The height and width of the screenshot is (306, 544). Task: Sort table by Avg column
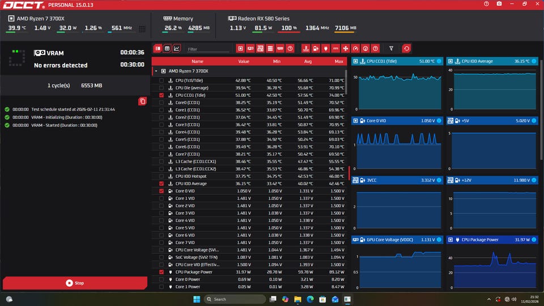(308, 61)
